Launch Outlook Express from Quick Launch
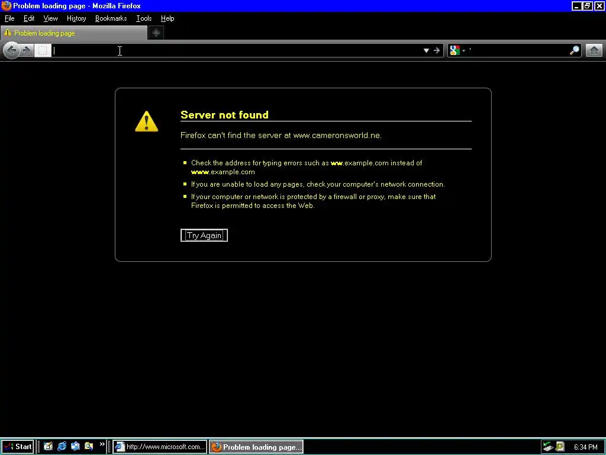This screenshot has height=455, width=606. click(x=75, y=447)
